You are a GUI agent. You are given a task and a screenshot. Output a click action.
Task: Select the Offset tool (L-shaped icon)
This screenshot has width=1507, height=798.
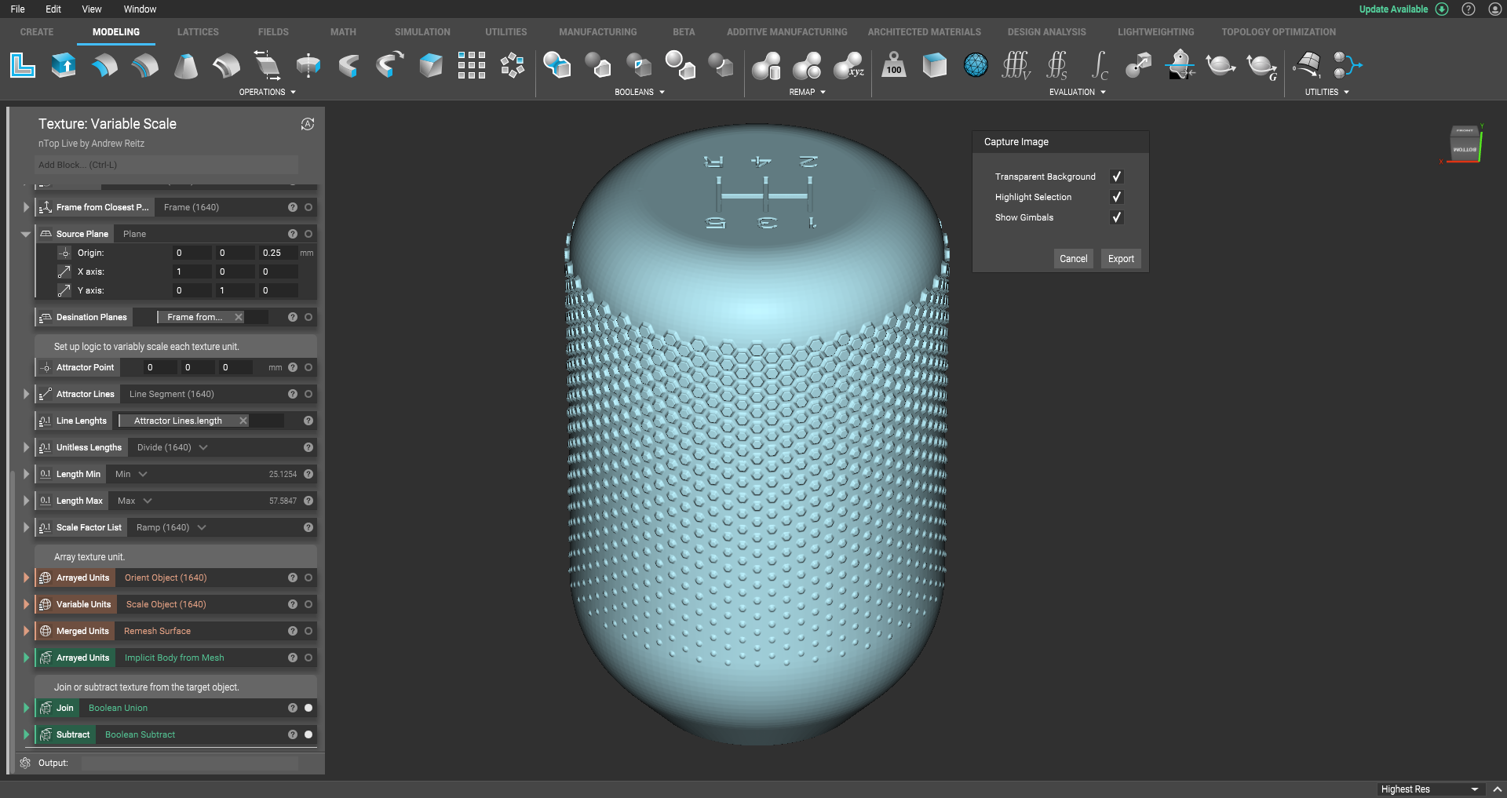[x=23, y=65]
